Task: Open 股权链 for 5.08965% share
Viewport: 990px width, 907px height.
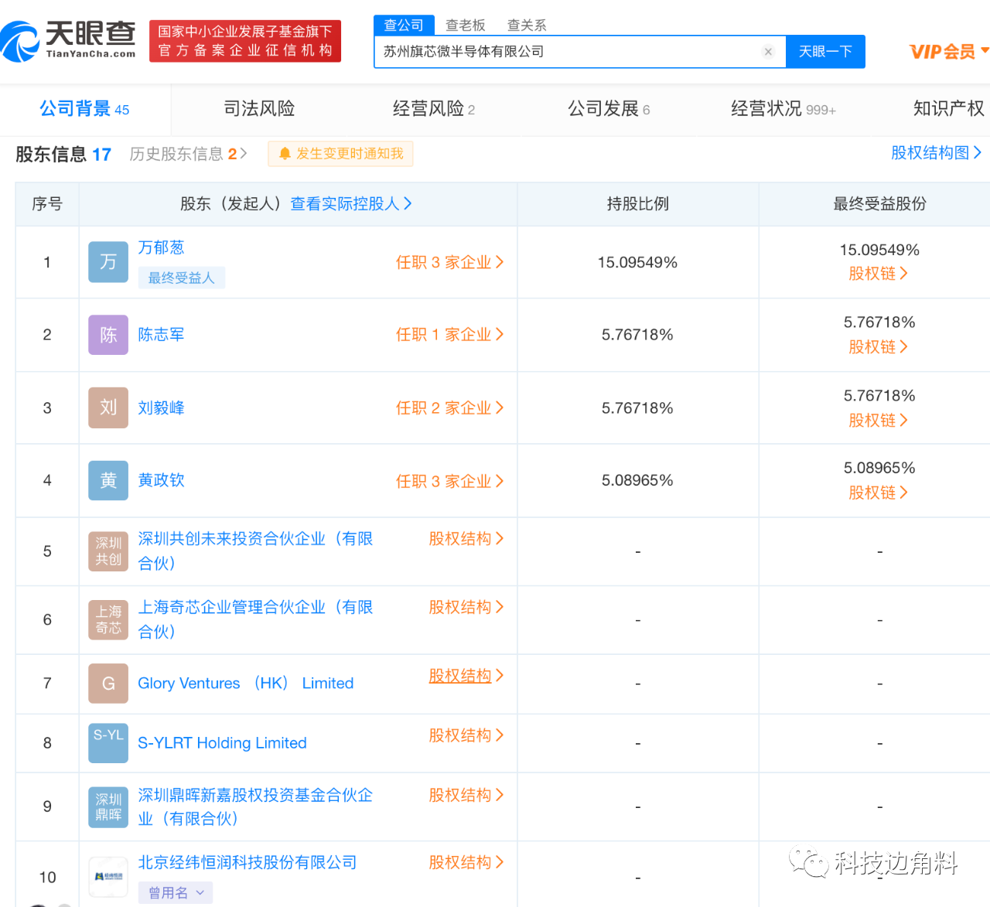Action: coord(879,493)
